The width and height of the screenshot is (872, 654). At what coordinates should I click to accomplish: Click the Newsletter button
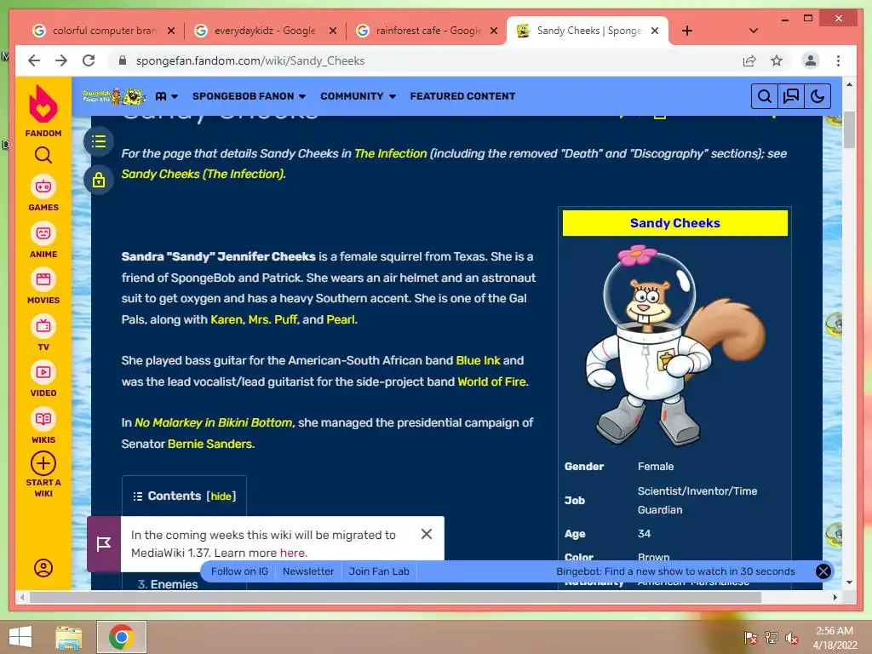click(308, 571)
